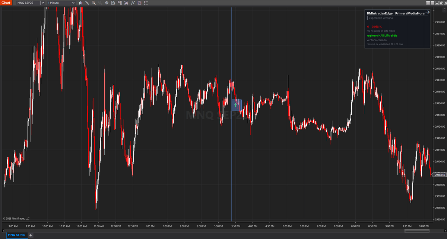Image resolution: width=447 pixels, height=239 pixels.
Task: Click the 12:00 PM time axis label
Action: [116, 226]
